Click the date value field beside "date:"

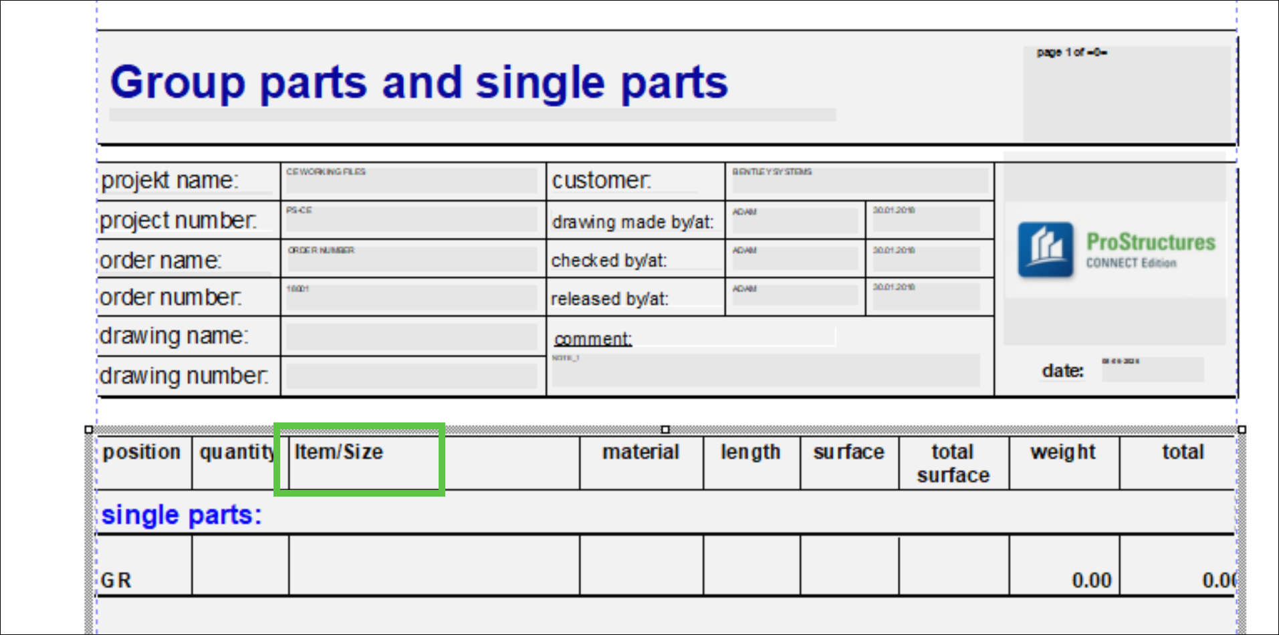click(x=1153, y=369)
